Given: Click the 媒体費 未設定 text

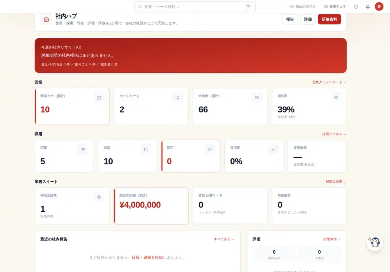Looking at the screenshot, I should pyautogui.click(x=304, y=165).
